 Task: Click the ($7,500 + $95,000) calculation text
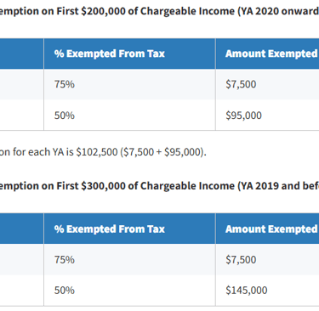[163, 152]
